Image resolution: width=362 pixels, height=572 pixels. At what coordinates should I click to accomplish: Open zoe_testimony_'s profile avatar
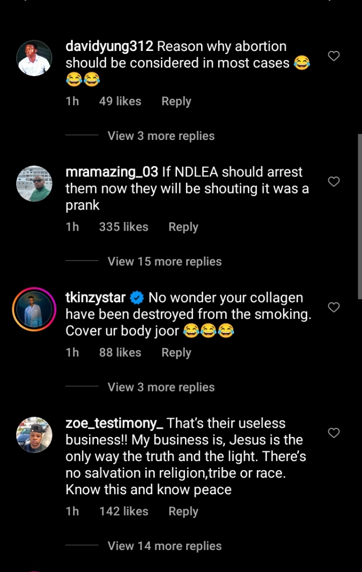coord(34,435)
